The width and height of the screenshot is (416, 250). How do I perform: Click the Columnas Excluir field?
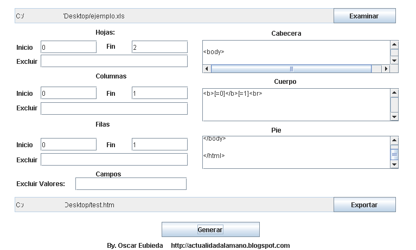point(114,109)
